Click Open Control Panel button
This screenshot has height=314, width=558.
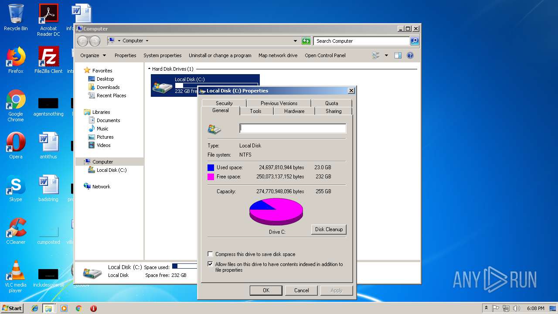[x=325, y=55]
